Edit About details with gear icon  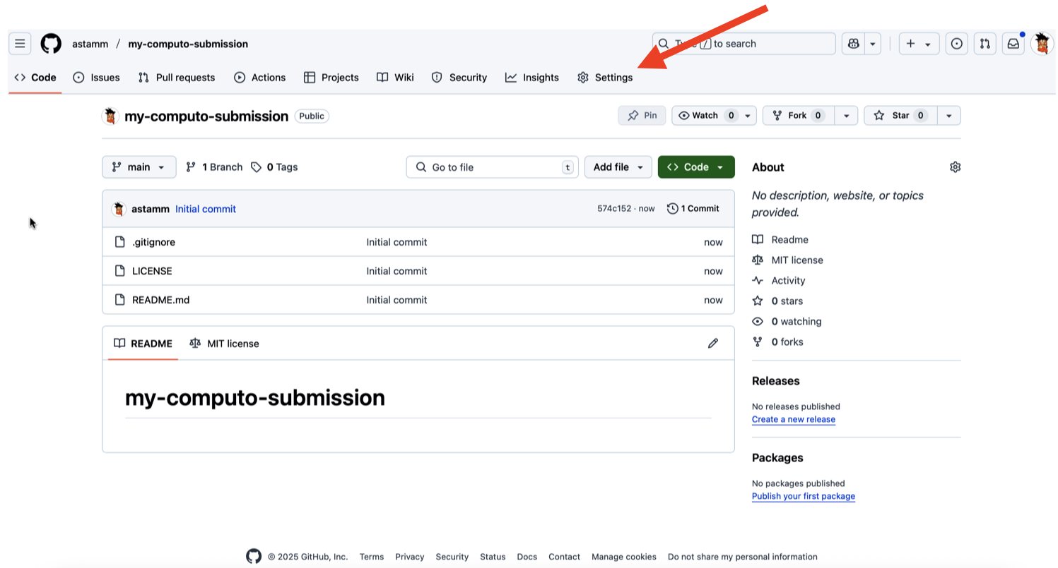tap(955, 167)
